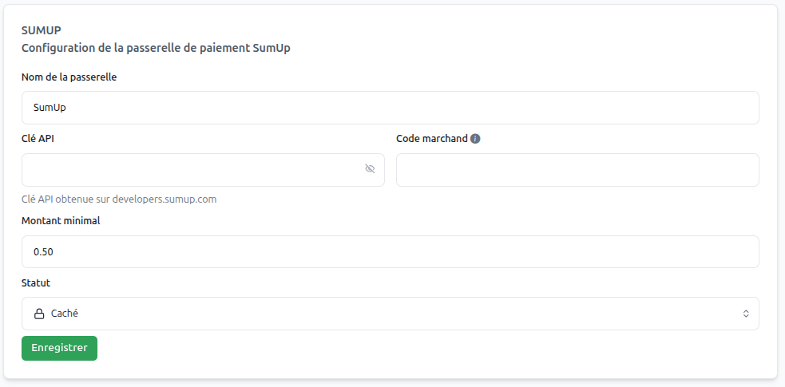Click the Code marchand label text
The height and width of the screenshot is (387, 785).
(431, 138)
